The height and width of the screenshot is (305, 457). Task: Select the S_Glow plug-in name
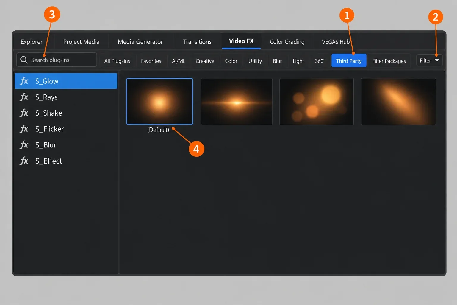pyautogui.click(x=47, y=81)
